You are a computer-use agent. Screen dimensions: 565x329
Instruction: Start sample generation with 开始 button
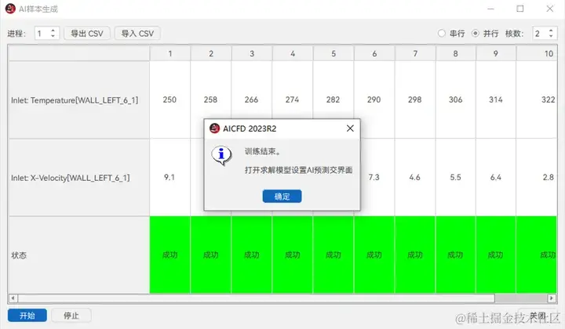27,316
